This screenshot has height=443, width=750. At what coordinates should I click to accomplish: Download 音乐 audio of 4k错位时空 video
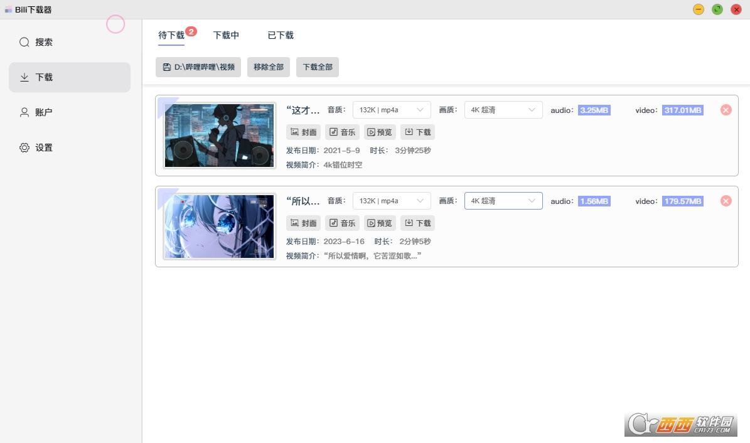coord(342,132)
